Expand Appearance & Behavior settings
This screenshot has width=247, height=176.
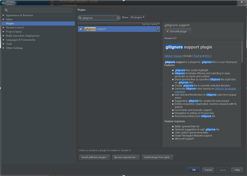pyautogui.click(x=4, y=15)
